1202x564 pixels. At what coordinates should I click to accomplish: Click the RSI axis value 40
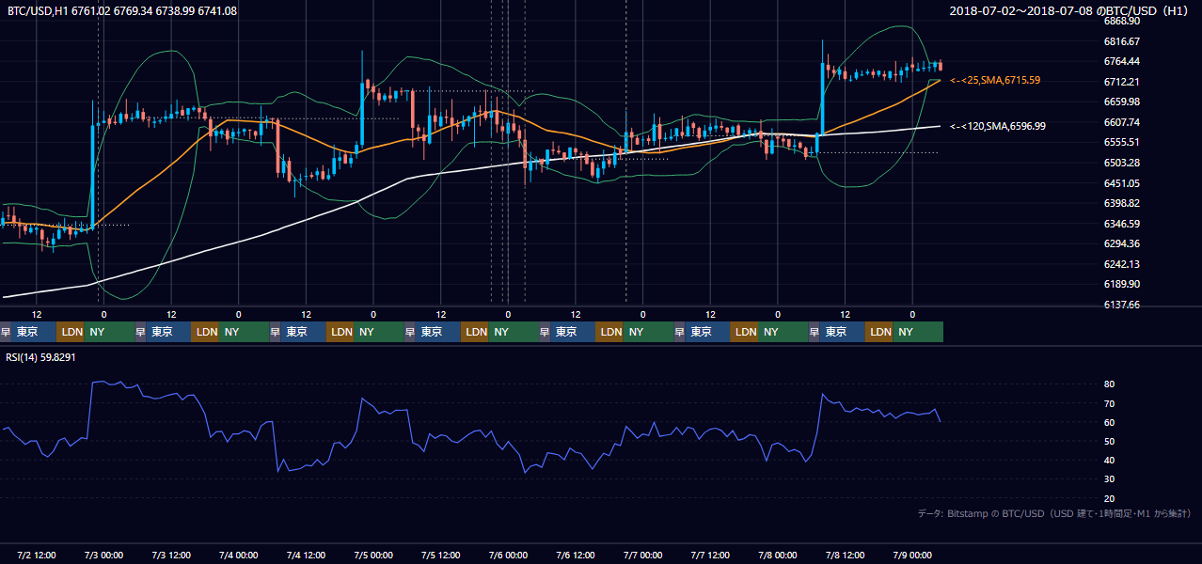click(1109, 460)
